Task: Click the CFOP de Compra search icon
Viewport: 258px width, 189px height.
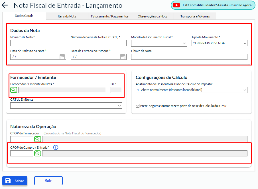Action: coord(38,153)
